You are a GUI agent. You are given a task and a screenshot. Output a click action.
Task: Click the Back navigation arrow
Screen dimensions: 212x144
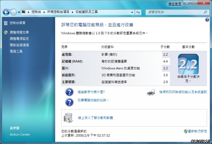point(6,12)
